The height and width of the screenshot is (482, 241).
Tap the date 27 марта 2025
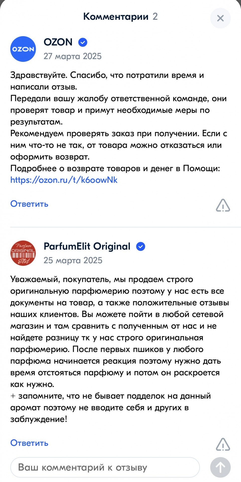pos(72,56)
